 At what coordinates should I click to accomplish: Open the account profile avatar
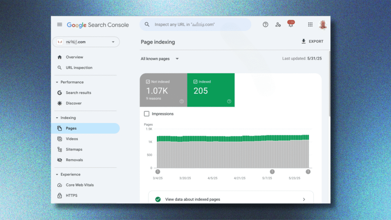[323, 25]
